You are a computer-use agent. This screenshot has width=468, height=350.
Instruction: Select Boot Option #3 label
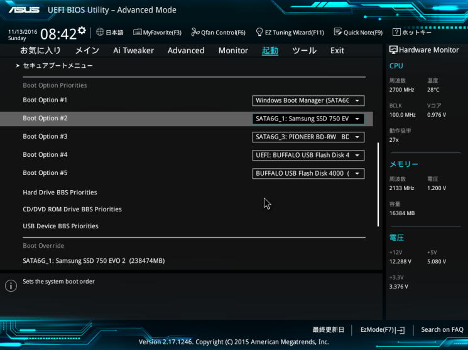(45, 136)
